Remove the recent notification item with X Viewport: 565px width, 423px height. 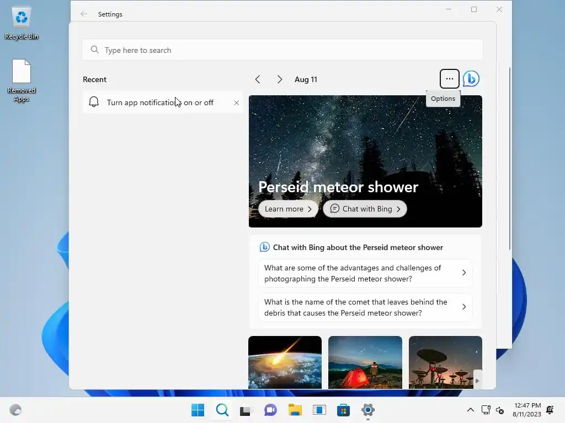click(x=236, y=103)
